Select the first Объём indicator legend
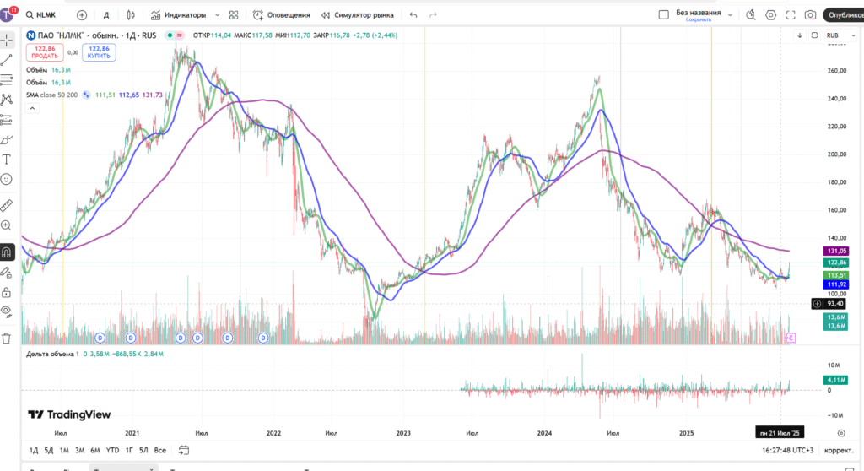The height and width of the screenshot is (471, 864). click(36, 70)
